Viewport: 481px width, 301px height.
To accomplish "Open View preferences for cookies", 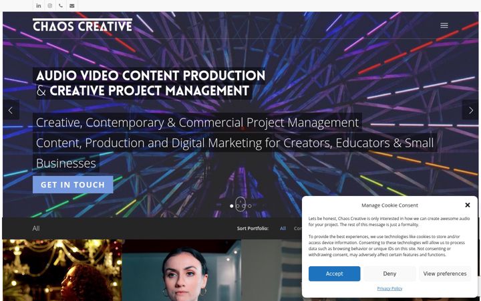I will click(444, 274).
